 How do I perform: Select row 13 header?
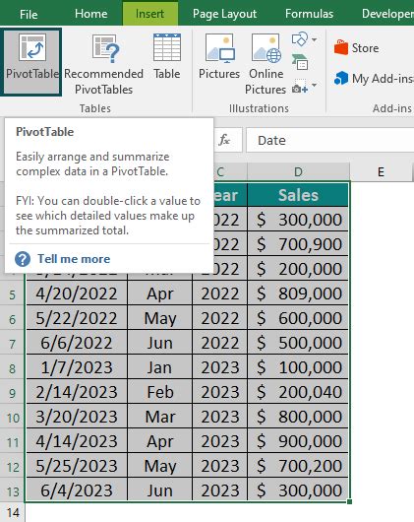(x=13, y=491)
